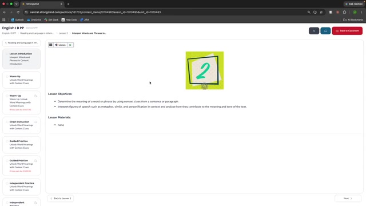Open the green profile avatar
Viewport: 366px width, 206px height.
pyautogui.click(x=355, y=12)
